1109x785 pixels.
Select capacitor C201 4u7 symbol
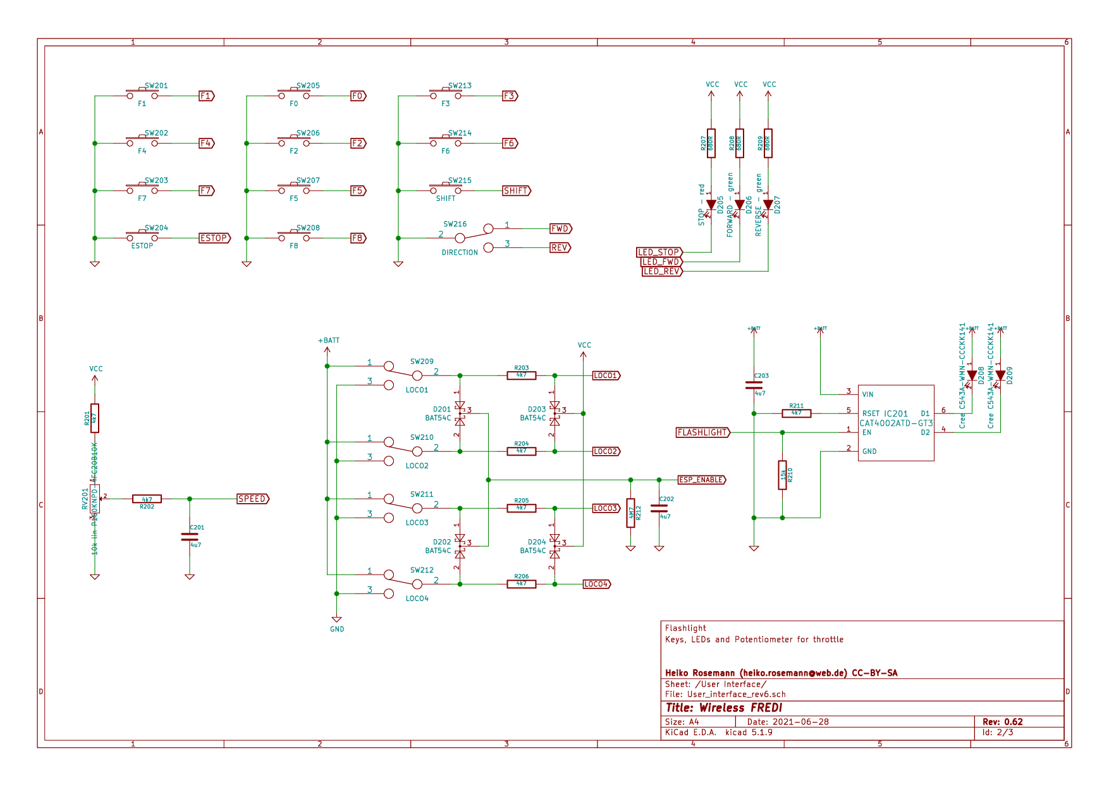pos(190,537)
